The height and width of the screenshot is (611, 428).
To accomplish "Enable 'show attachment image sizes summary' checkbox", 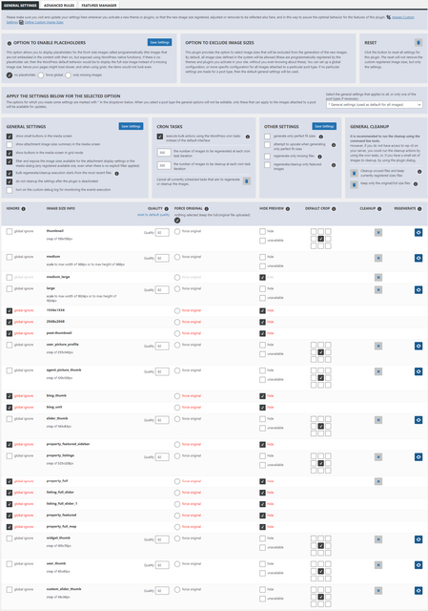I will [10, 144].
